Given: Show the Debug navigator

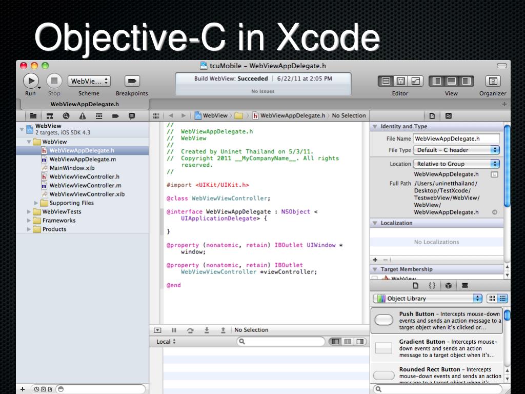Looking at the screenshot, I should coord(99,116).
